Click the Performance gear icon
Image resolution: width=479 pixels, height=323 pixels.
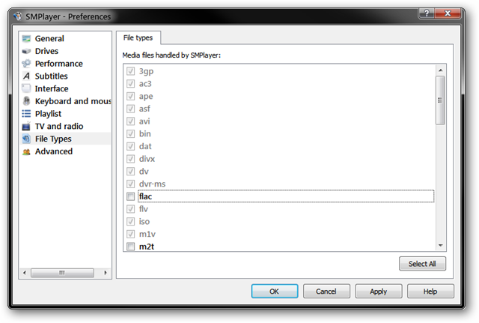pyautogui.click(x=27, y=63)
